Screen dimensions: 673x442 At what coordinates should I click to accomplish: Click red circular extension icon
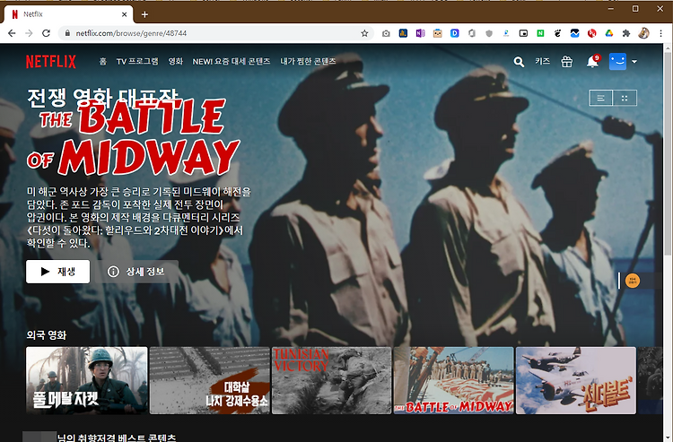coord(592,33)
